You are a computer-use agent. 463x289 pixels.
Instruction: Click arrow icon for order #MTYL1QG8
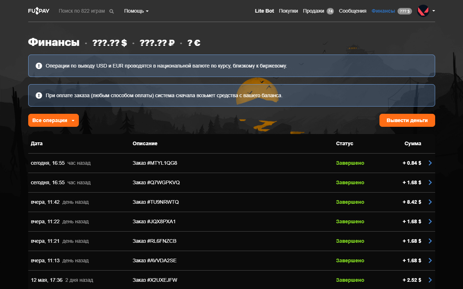(x=430, y=163)
